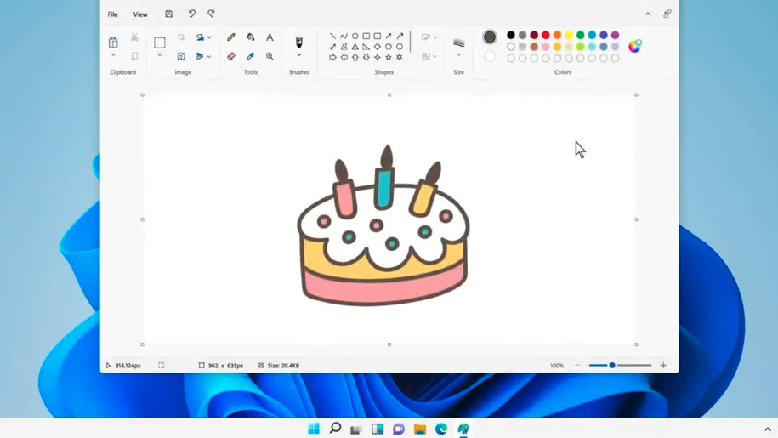Open File Explorer from the taskbar
Screen dimensions: 778x438
point(420,429)
